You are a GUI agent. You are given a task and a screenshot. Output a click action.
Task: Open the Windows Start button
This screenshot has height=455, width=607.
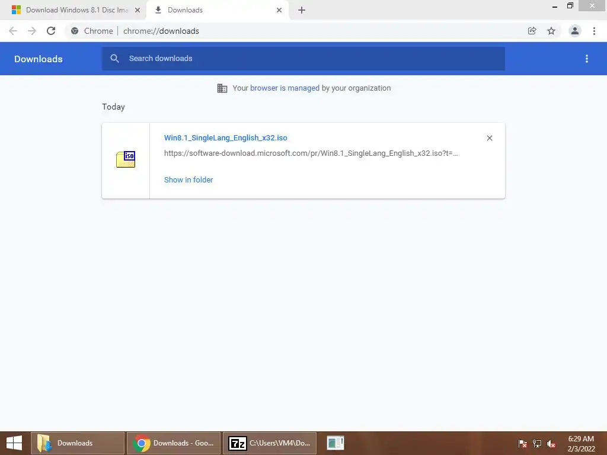click(x=14, y=443)
